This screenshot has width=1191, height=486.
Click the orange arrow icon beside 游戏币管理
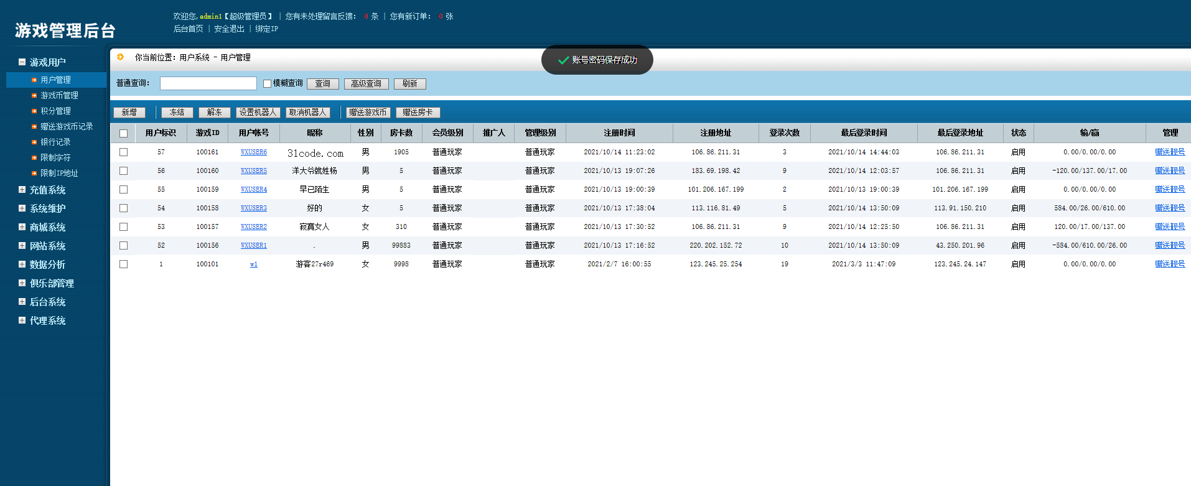[34, 95]
